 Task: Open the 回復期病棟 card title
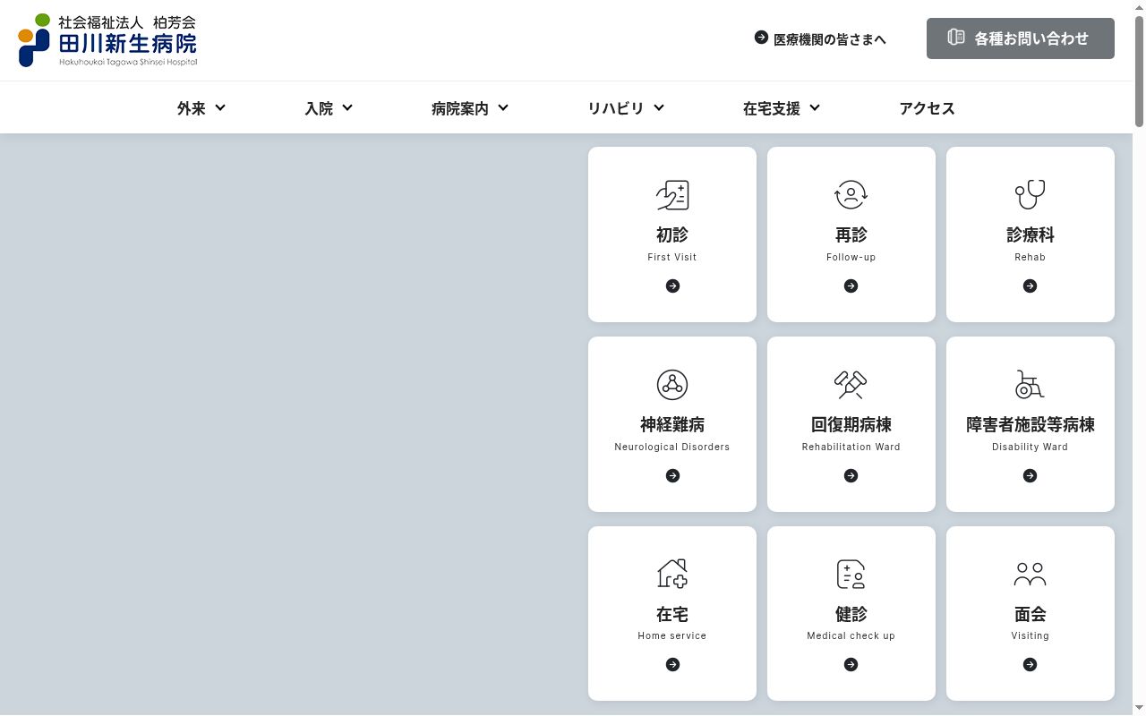(x=851, y=424)
